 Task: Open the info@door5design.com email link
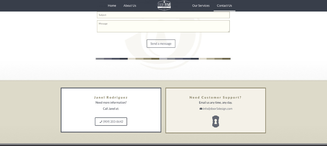click(218, 109)
